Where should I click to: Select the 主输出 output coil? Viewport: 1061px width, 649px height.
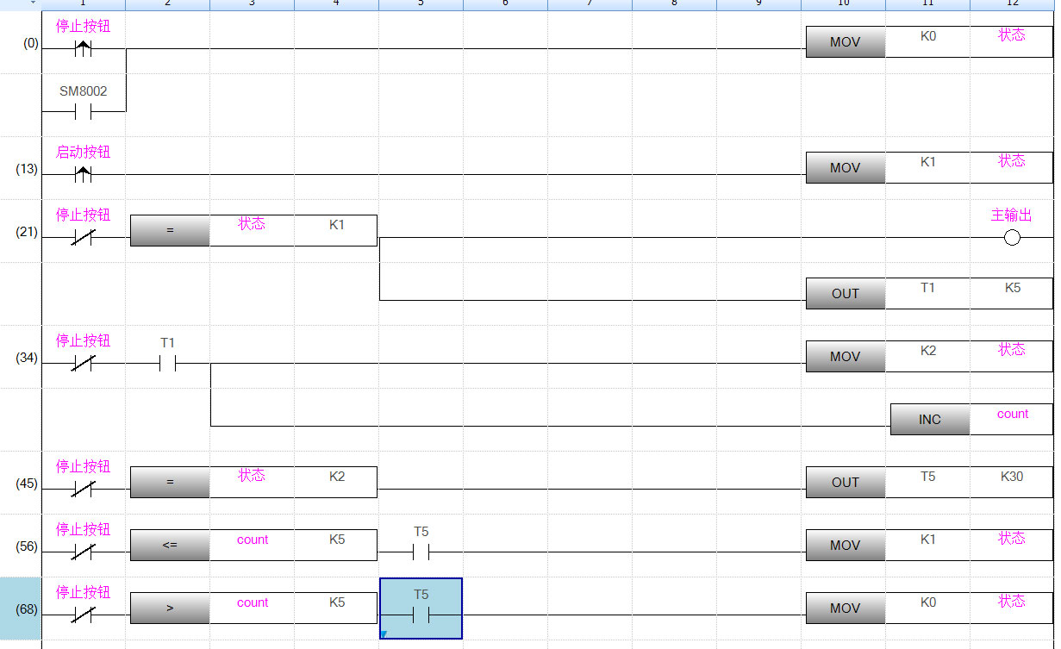coord(1012,238)
